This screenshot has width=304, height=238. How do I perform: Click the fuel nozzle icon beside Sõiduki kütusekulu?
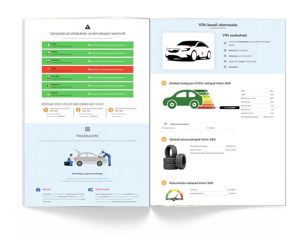click(x=166, y=124)
